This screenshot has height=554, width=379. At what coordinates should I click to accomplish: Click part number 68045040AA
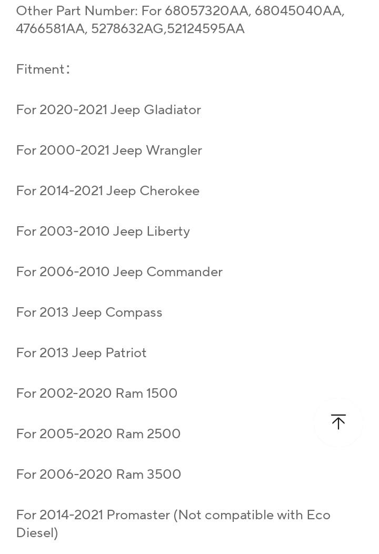tap(298, 11)
